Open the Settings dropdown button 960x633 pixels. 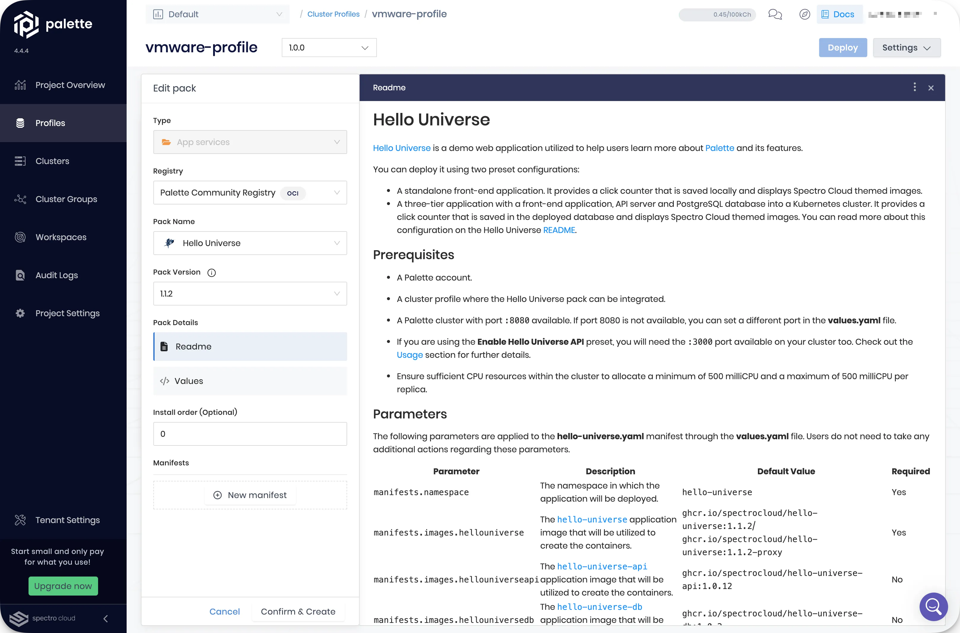pyautogui.click(x=906, y=48)
